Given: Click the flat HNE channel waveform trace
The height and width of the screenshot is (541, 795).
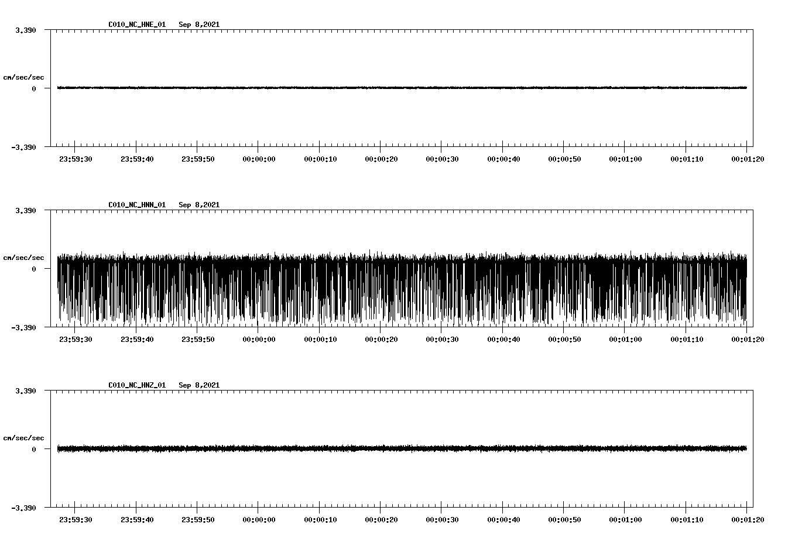Looking at the screenshot, I should 402,88.
